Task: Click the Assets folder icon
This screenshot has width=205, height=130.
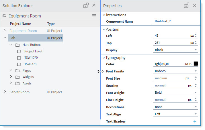Action: point(17,84)
